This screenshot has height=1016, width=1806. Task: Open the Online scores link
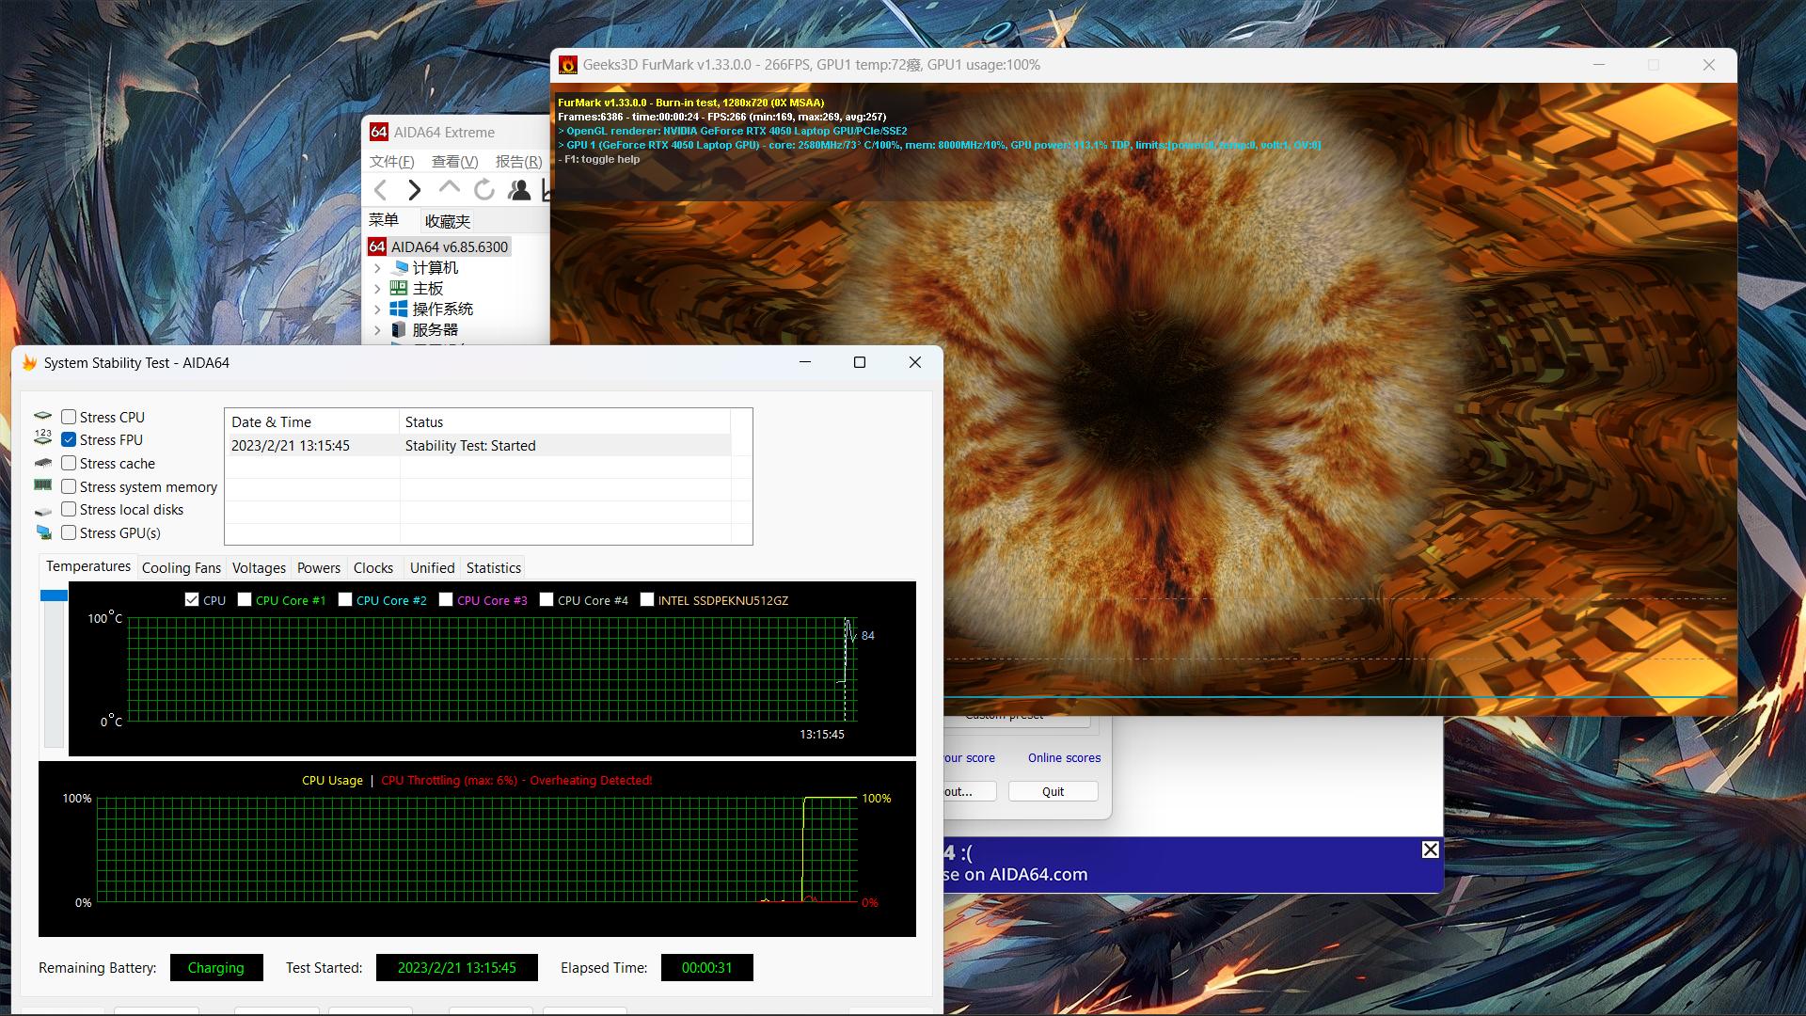point(1064,758)
